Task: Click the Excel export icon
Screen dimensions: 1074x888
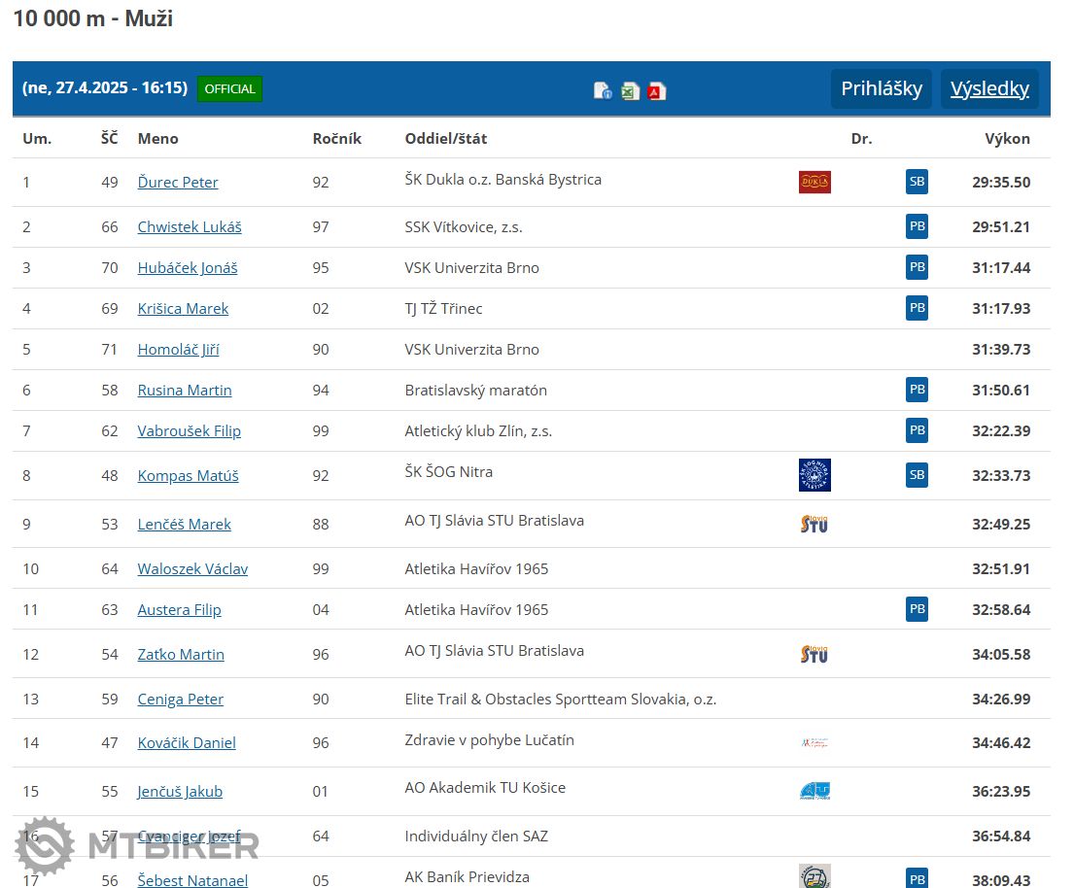Action: click(630, 91)
